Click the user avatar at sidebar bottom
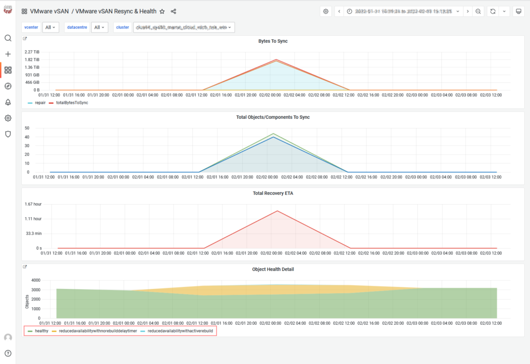Image resolution: width=530 pixels, height=364 pixels. (x=8, y=338)
